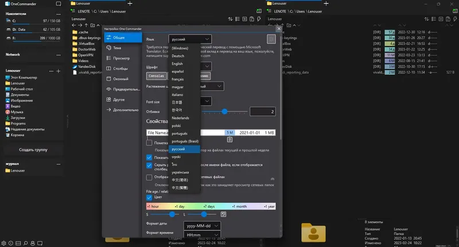The width and height of the screenshot is (459, 247).
Task: Open Накопители section three-dots menu
Action: point(59,14)
